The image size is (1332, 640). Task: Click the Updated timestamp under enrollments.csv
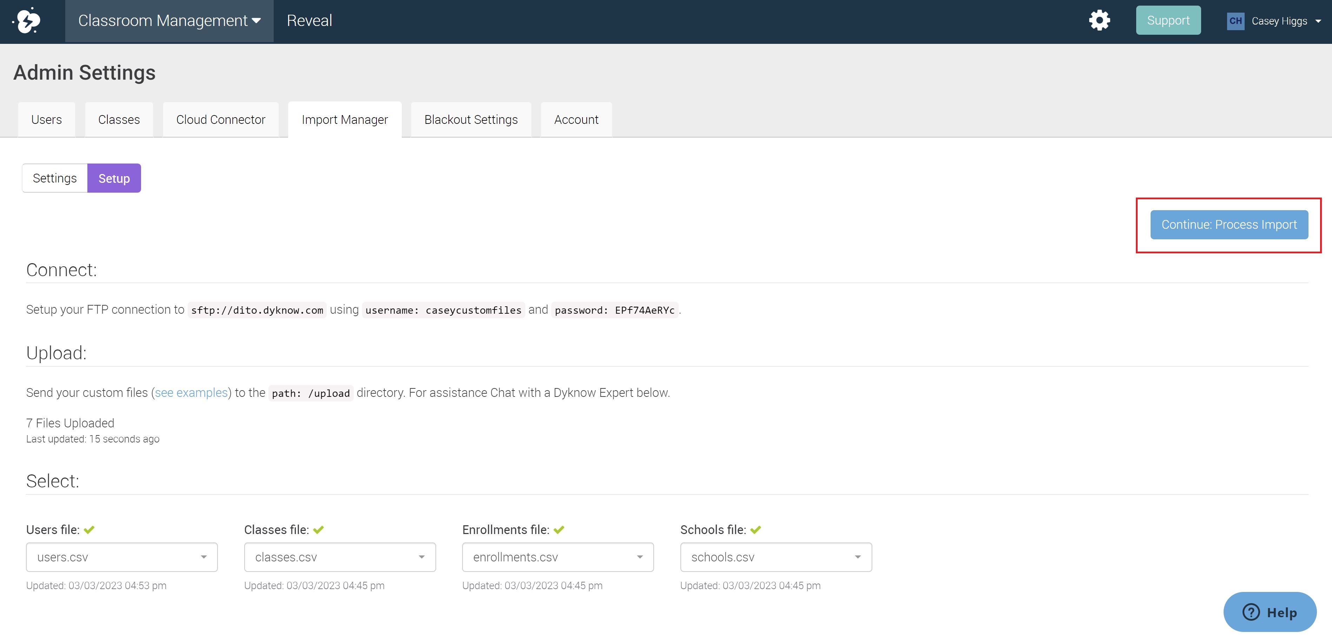pyautogui.click(x=533, y=586)
